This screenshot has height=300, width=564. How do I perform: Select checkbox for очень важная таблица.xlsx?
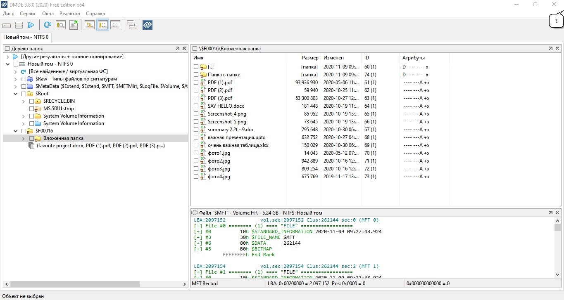coord(196,145)
